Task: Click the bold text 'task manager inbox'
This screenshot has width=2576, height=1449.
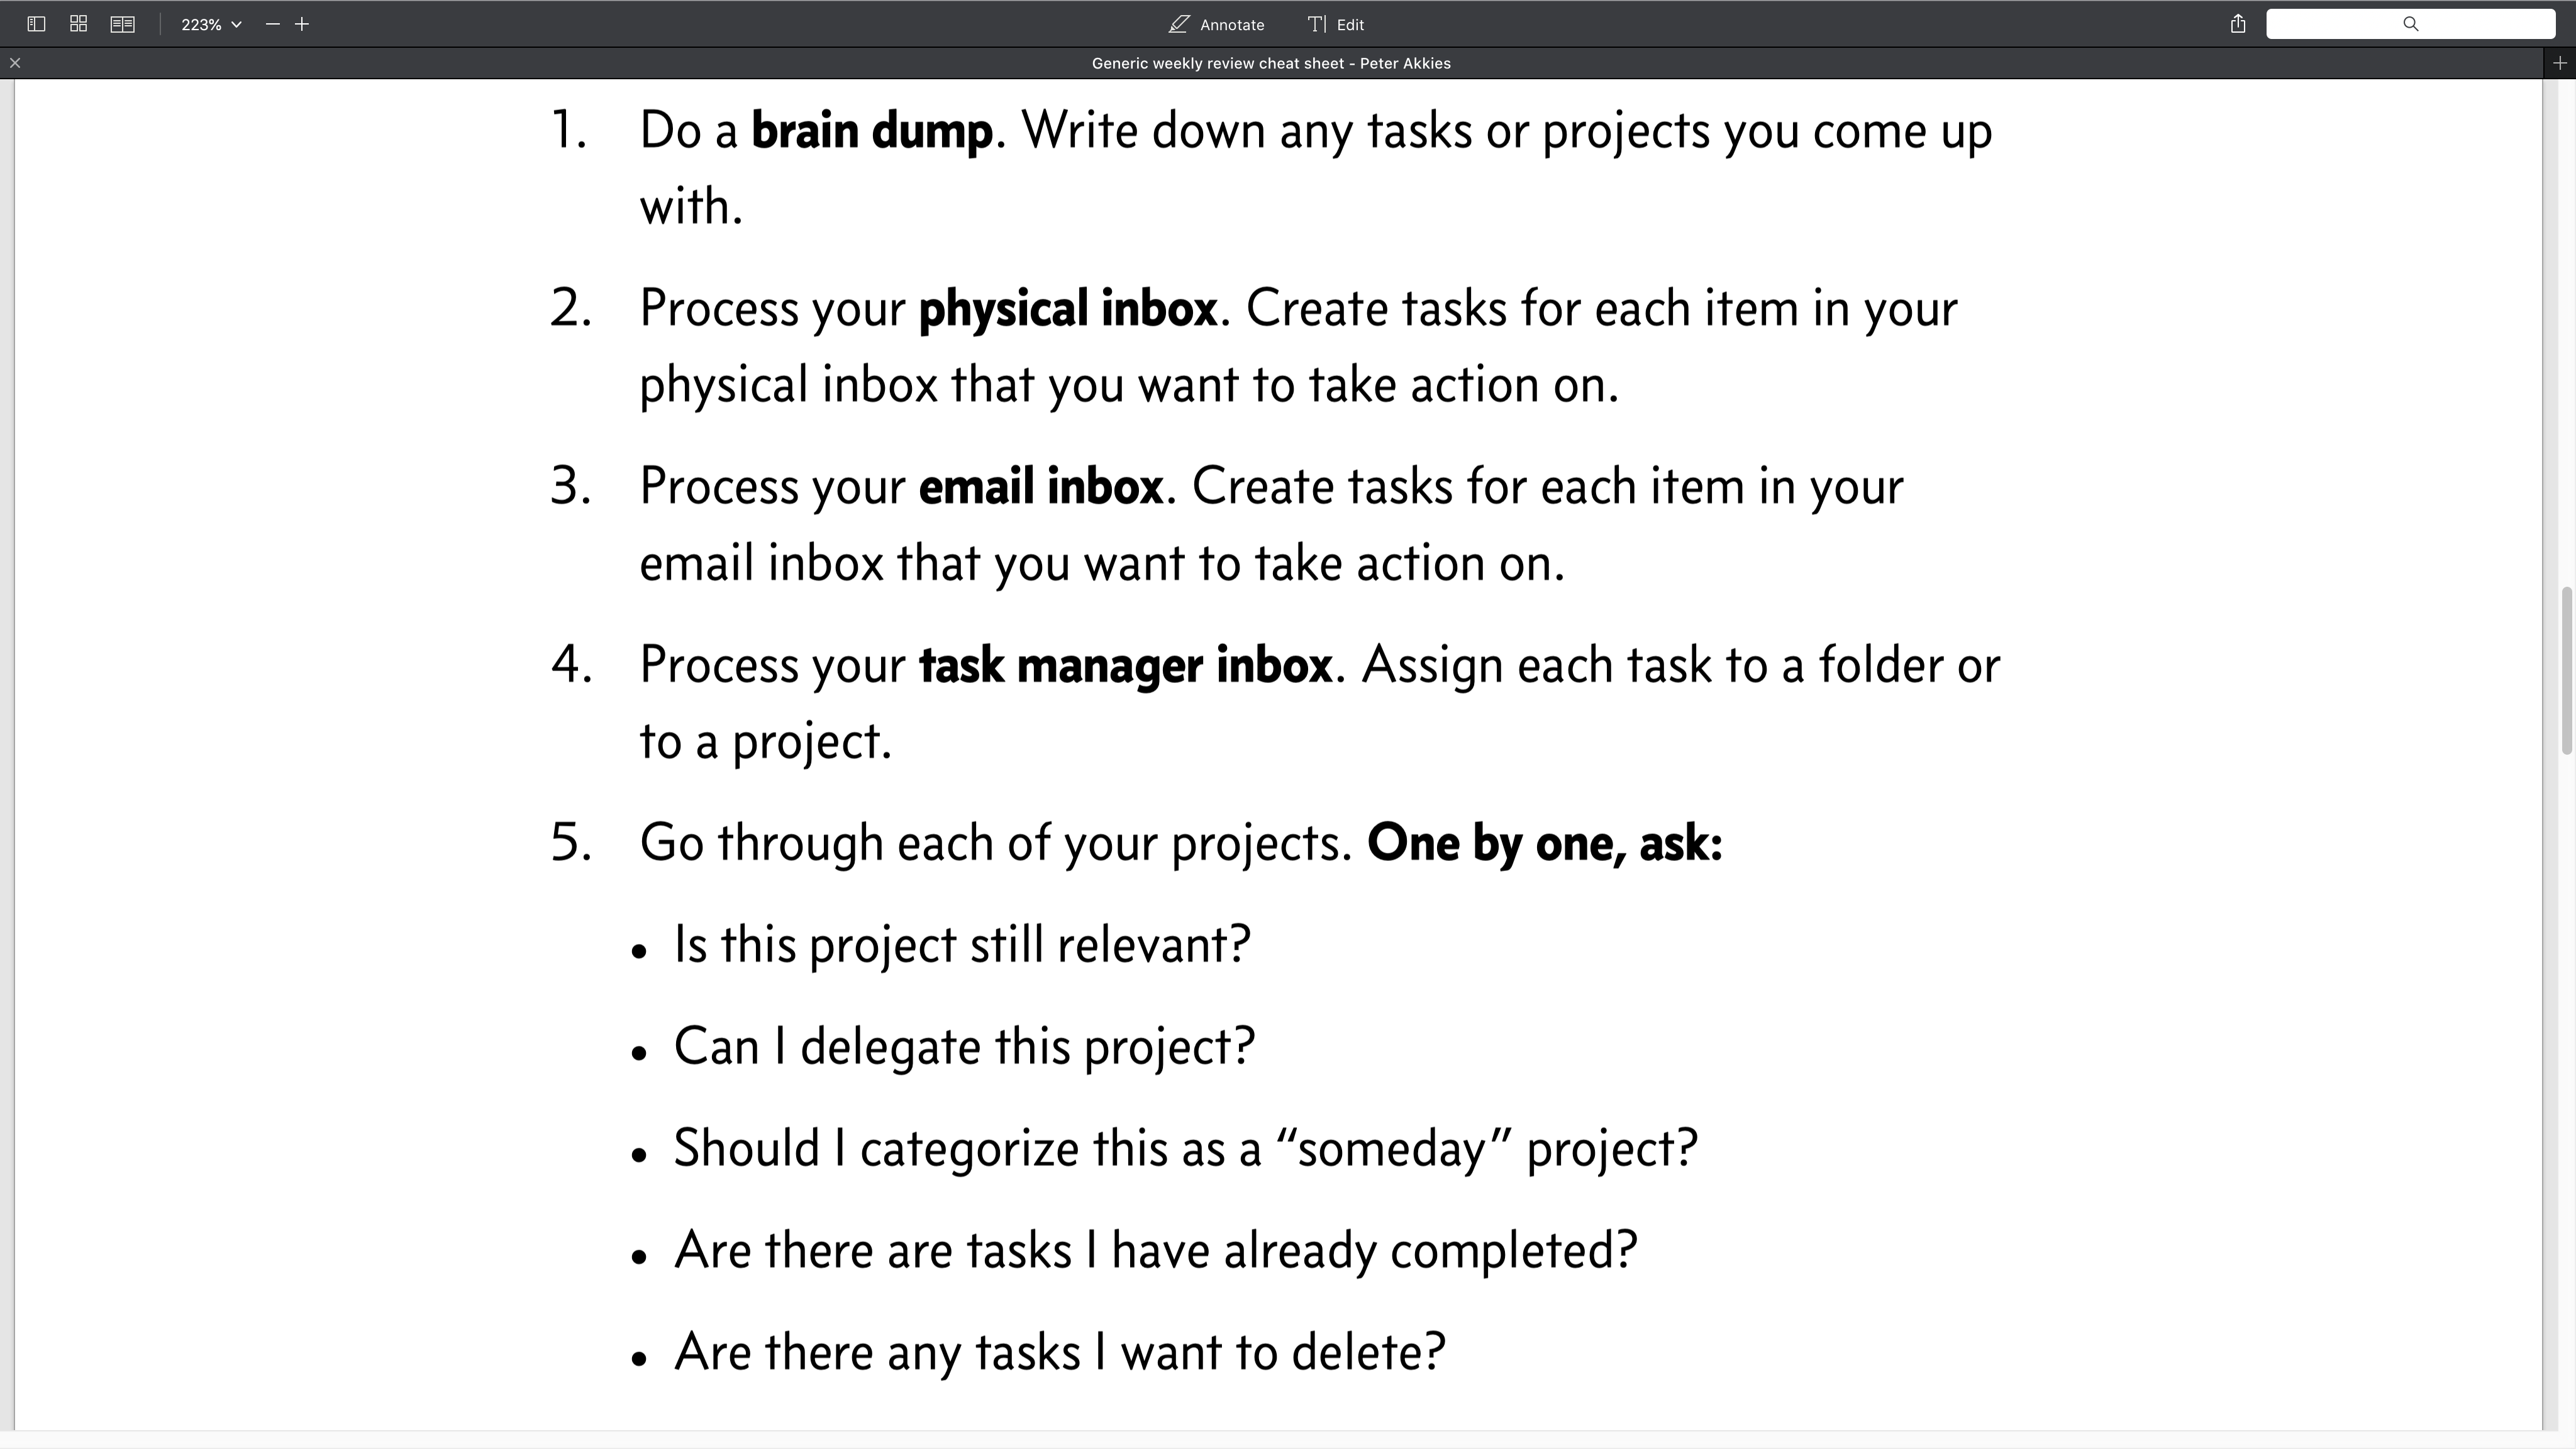Action: click(1125, 666)
